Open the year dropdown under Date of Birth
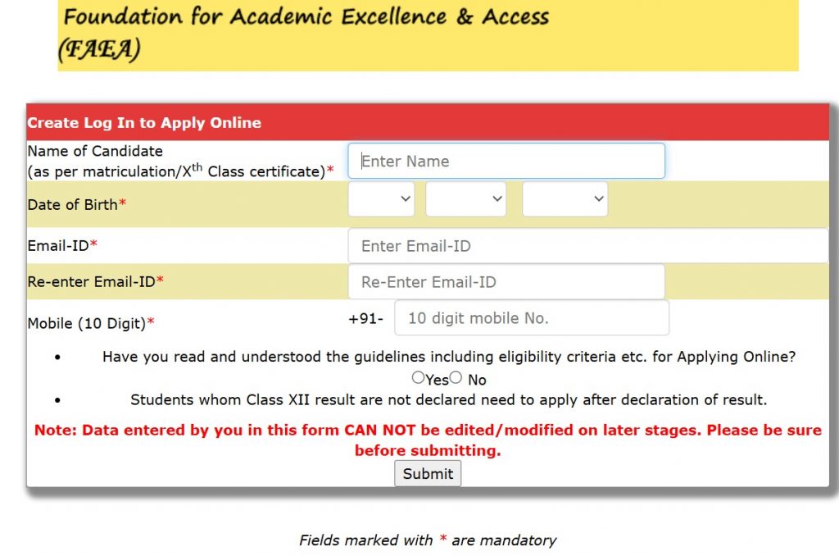 (x=565, y=198)
